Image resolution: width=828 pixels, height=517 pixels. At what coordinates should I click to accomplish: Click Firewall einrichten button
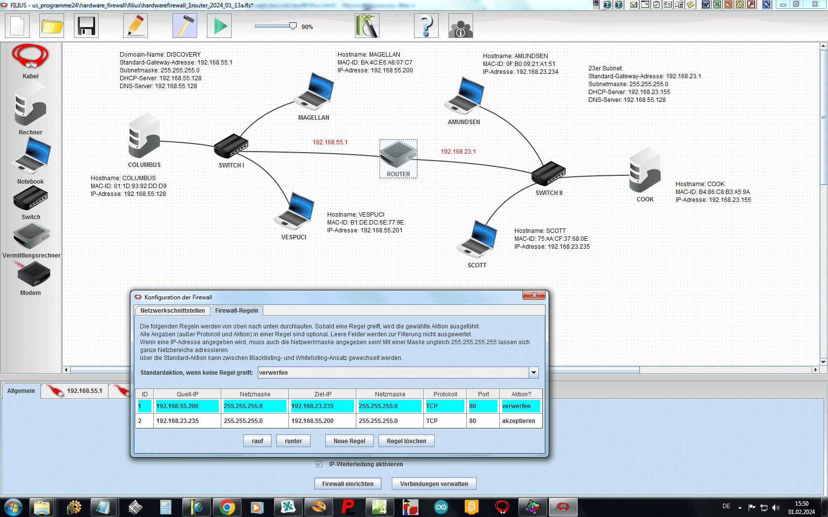[x=348, y=484]
